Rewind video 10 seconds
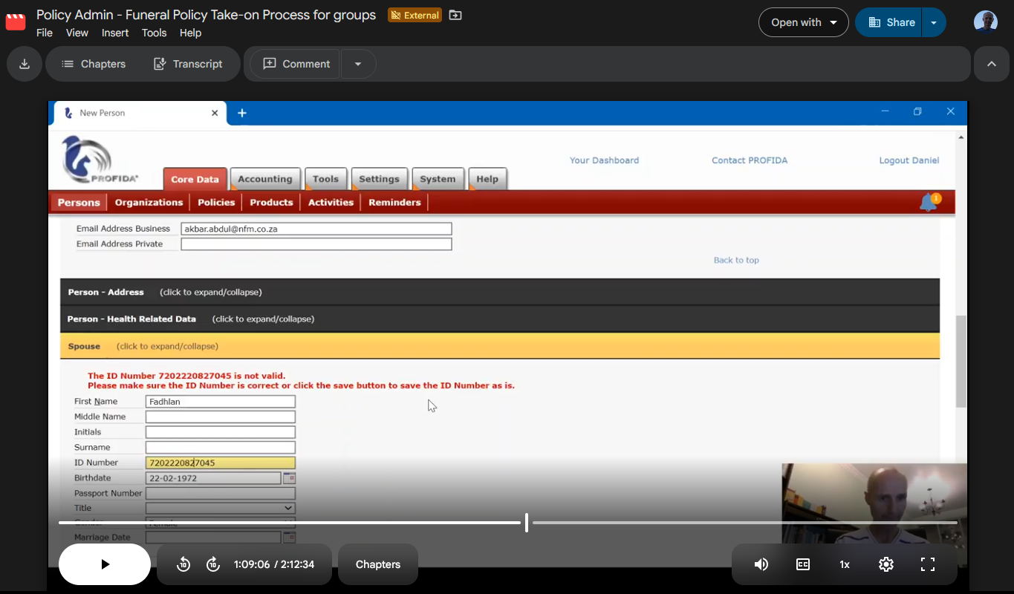The height and width of the screenshot is (594, 1014). coord(183,564)
